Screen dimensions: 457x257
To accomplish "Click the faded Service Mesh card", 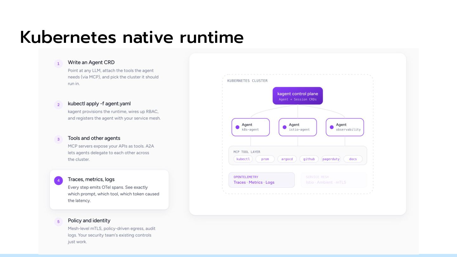I will 334,180.
